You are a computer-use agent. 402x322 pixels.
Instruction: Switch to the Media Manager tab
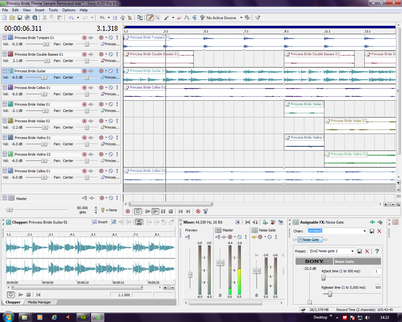coord(39,302)
